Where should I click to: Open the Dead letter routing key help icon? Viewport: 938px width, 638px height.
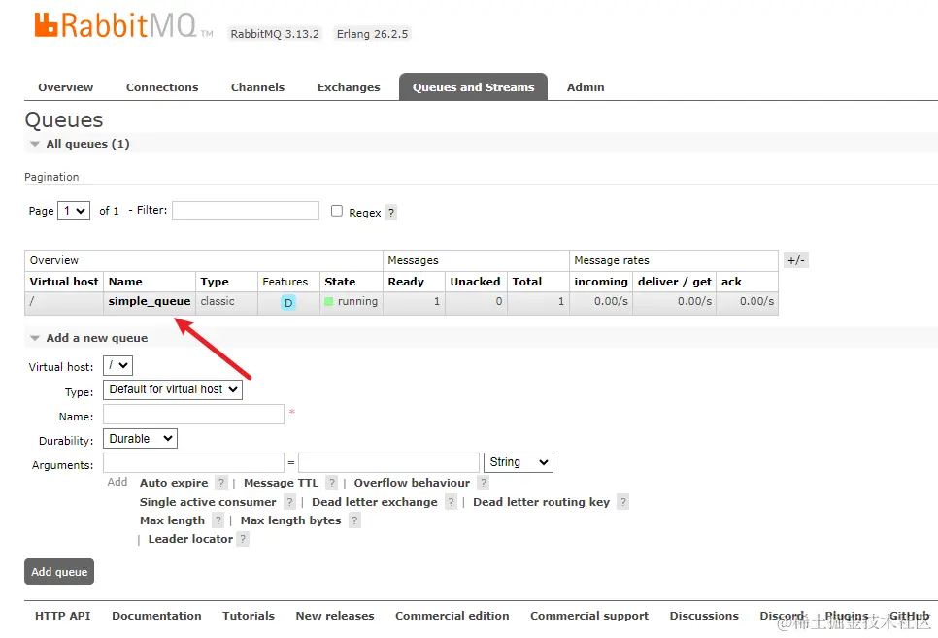pos(622,502)
